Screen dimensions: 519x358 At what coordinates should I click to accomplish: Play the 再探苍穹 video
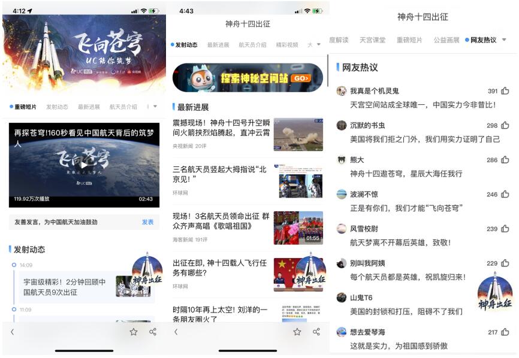coord(84,165)
